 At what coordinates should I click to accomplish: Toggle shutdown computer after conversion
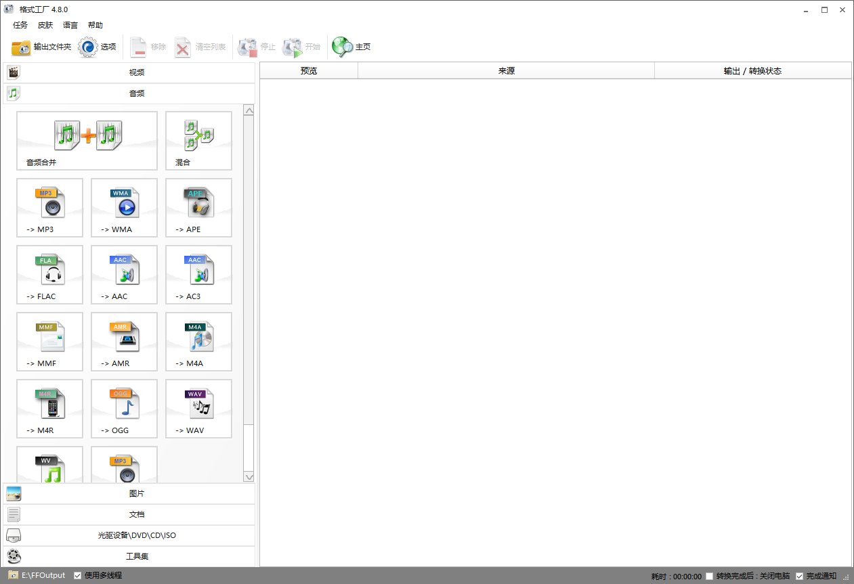(708, 575)
